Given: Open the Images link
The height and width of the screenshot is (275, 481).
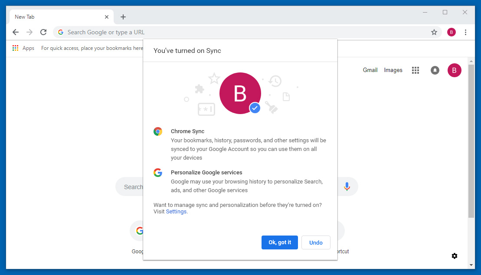Looking at the screenshot, I should coord(393,70).
